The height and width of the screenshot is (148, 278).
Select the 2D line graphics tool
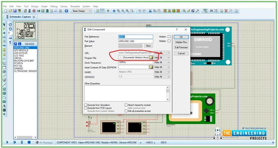tap(4, 85)
